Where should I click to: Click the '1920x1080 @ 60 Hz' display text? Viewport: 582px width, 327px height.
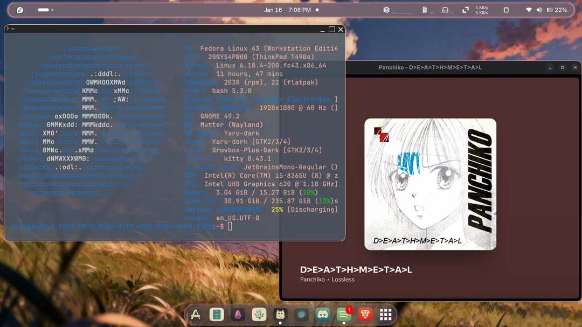point(293,108)
